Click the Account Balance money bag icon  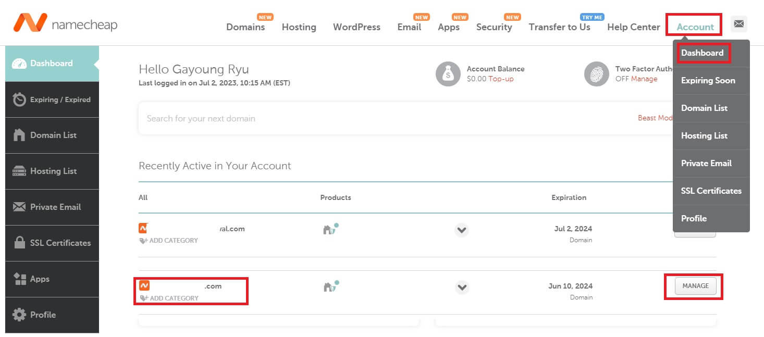pos(448,74)
